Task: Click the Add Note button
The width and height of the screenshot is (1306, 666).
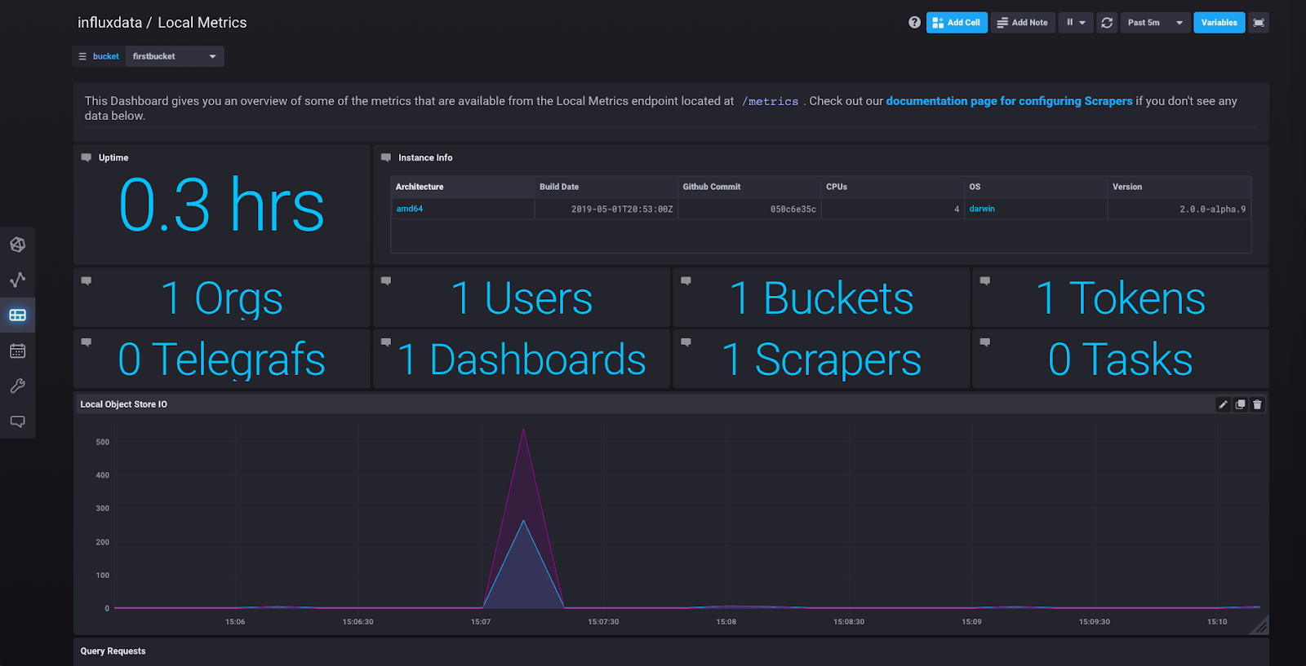Action: pos(1023,23)
